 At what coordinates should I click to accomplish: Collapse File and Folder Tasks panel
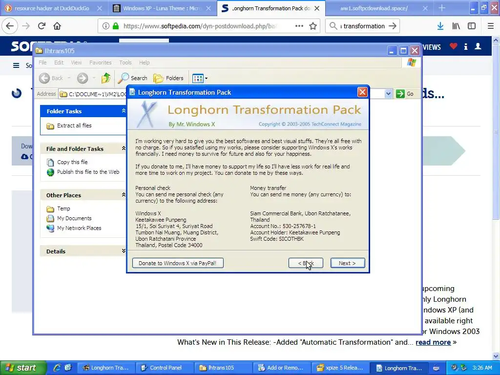pos(124,148)
